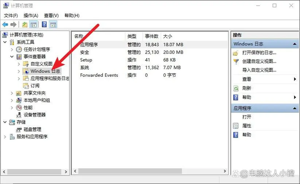The image size is (300, 184).
Task: Click the Forward arrow toolbar icon
Action: click(x=13, y=24)
